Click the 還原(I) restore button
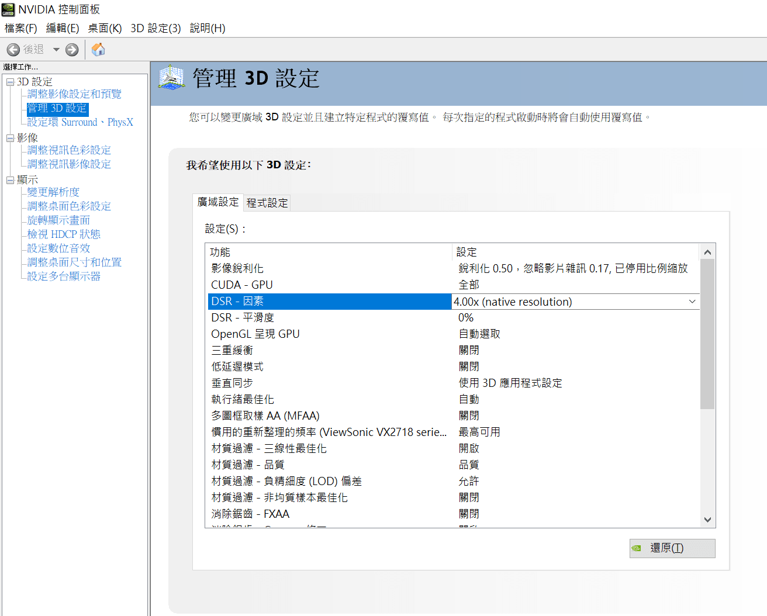The width and height of the screenshot is (767, 616). [x=672, y=548]
